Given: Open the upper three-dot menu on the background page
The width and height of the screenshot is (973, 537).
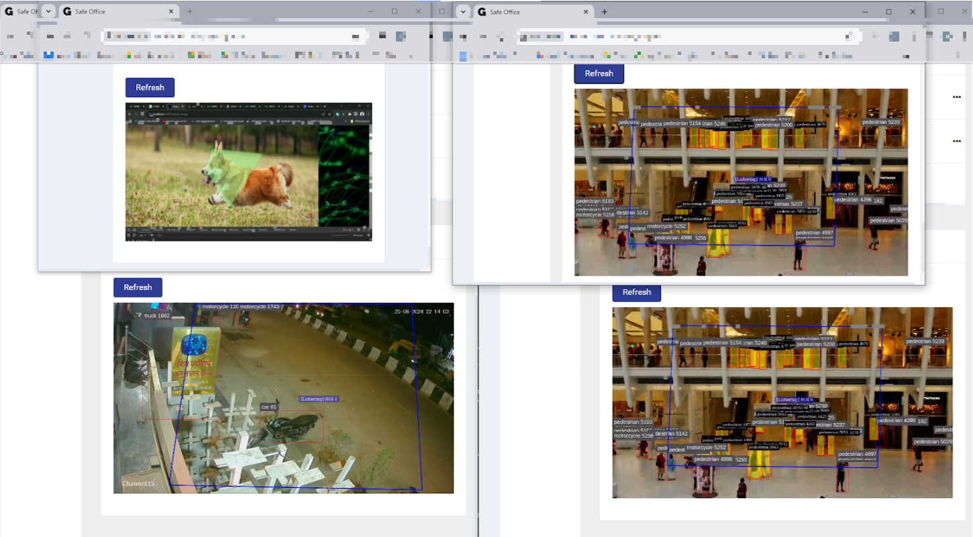Looking at the screenshot, I should [x=956, y=97].
